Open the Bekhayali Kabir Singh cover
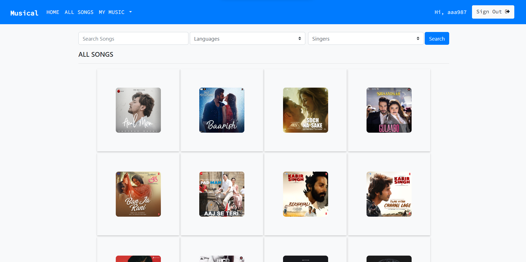526x262 pixels. pyautogui.click(x=306, y=194)
